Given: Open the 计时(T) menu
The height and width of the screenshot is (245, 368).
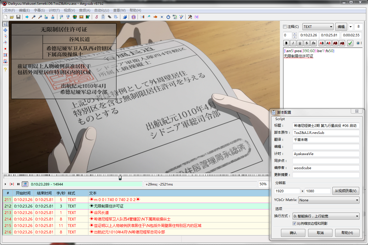Looking at the screenshot, I should 54,10.
